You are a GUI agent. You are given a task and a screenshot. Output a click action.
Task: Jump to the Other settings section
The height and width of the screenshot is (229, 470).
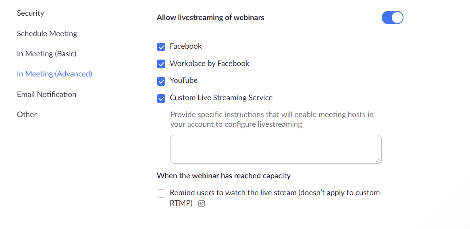pos(27,114)
